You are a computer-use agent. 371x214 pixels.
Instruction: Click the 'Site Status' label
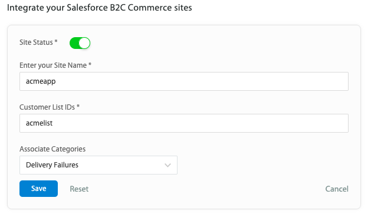point(38,42)
